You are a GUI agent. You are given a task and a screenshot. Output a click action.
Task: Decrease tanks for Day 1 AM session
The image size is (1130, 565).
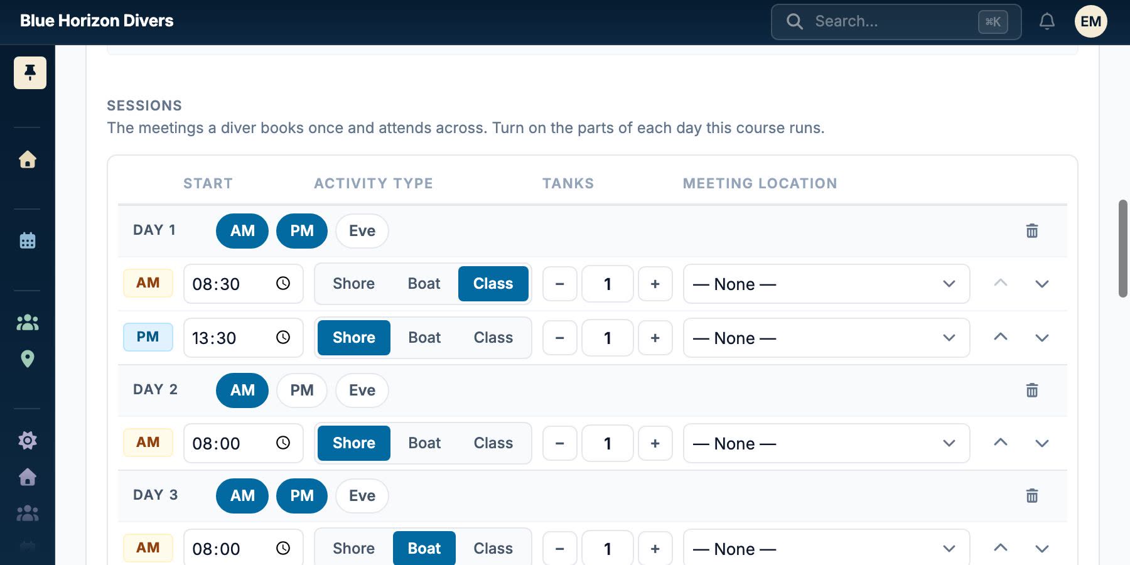point(560,284)
